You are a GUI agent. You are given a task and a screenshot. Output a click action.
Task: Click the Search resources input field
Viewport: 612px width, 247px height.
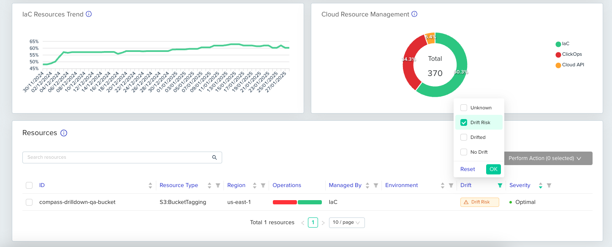pos(122,157)
